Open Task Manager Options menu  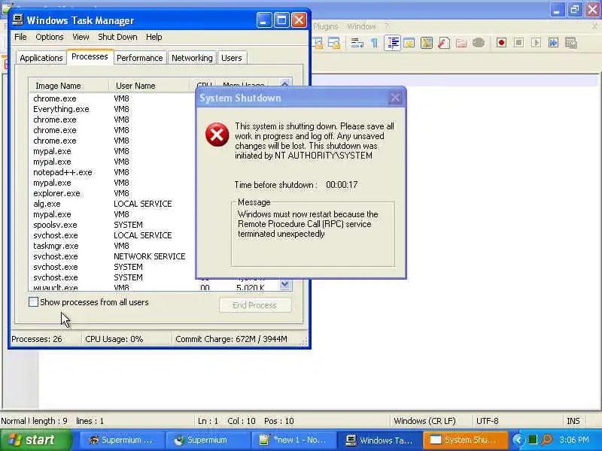tap(50, 37)
